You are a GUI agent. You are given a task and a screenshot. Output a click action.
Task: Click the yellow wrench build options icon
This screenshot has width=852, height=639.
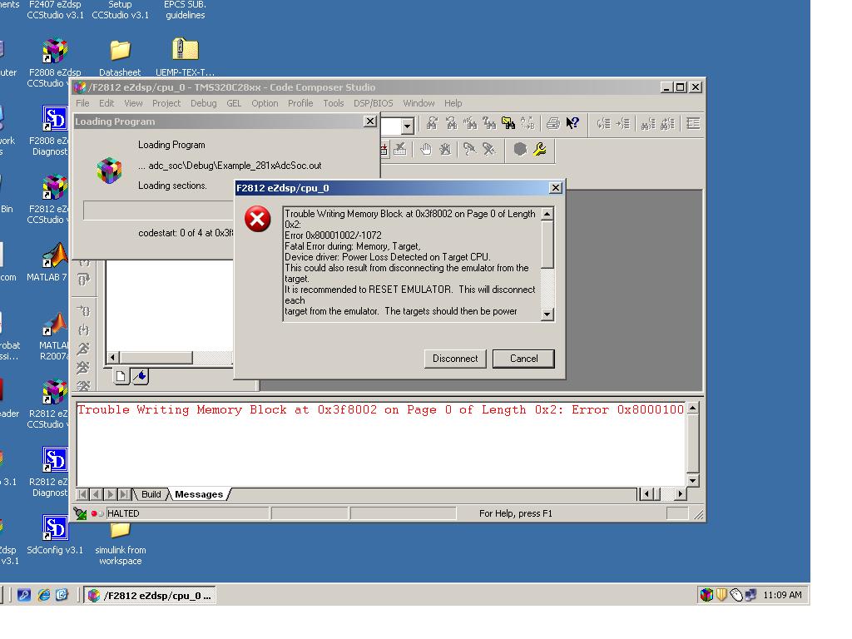(539, 149)
